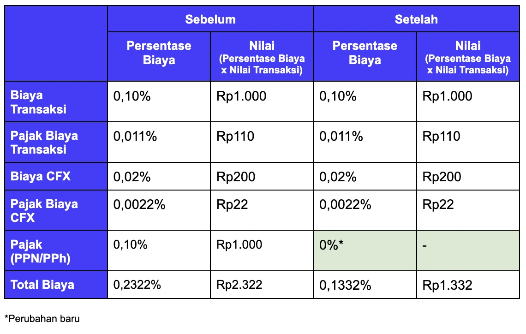Click the Rp2.322 total cell

coord(262,285)
